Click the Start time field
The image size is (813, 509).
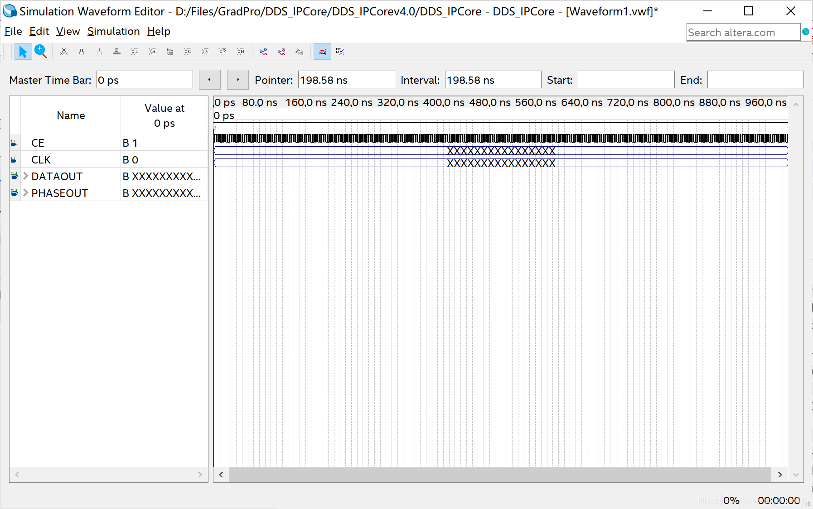(626, 80)
